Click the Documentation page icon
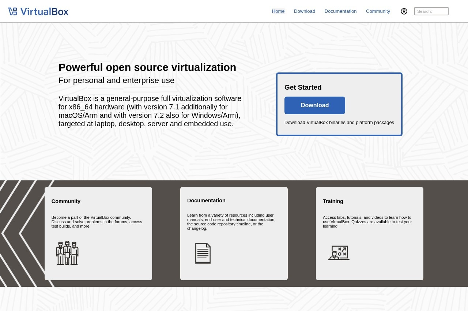Screen dimensions: 468x311 [203, 254]
